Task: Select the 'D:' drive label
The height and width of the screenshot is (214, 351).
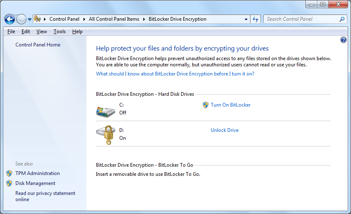Action: [x=122, y=130]
